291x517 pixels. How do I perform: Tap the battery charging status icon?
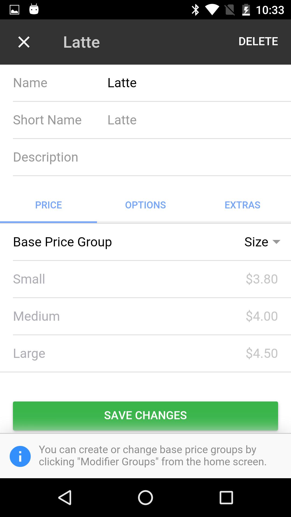(246, 10)
